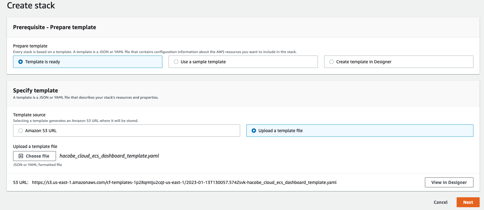Screen dimensions: 484x210
Task: Select the "Upload a template file" radio button
Action: [x=254, y=131]
